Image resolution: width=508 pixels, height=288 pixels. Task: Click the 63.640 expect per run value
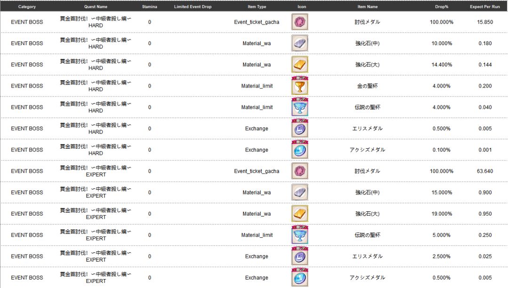pos(484,171)
